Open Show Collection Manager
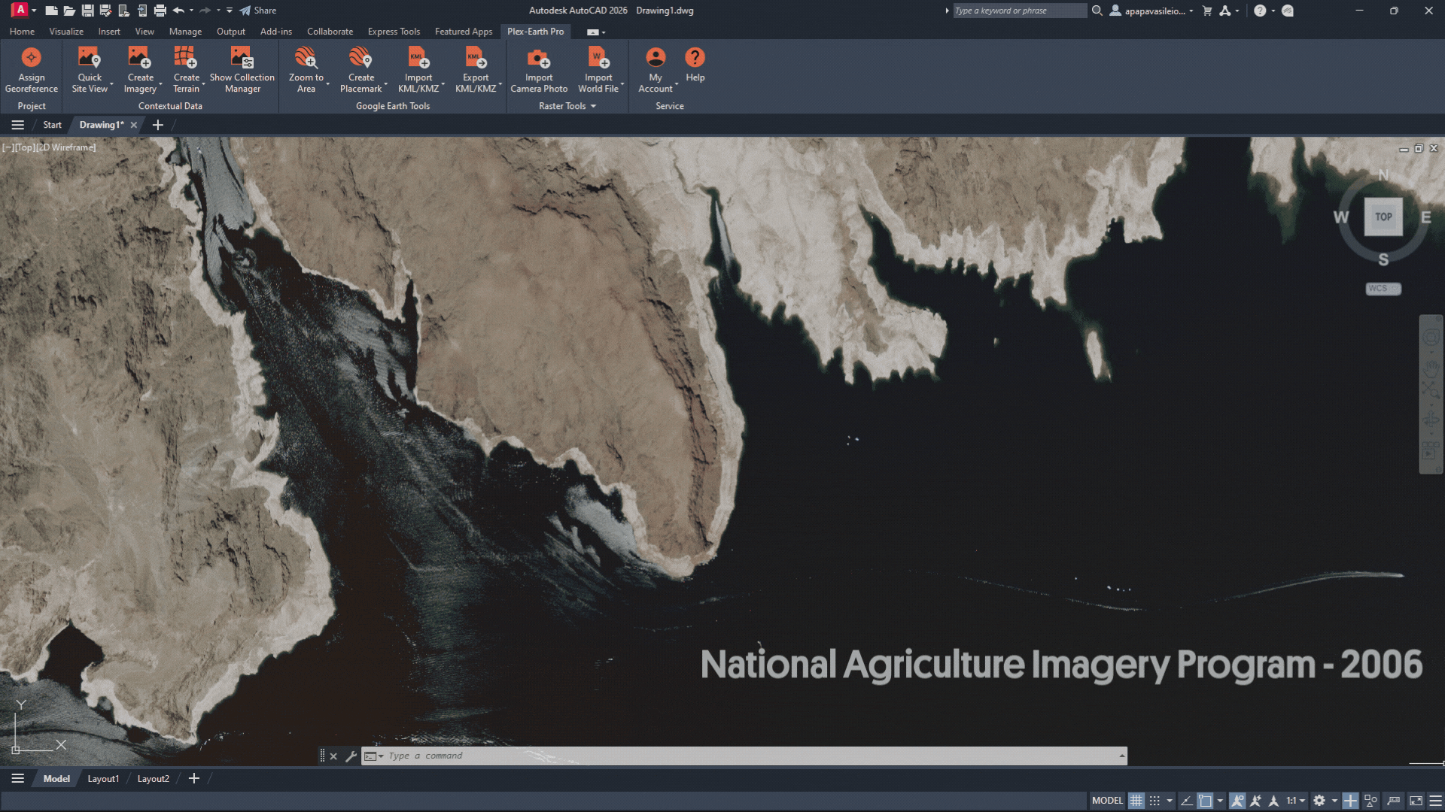Image resolution: width=1445 pixels, height=812 pixels. coord(242,58)
